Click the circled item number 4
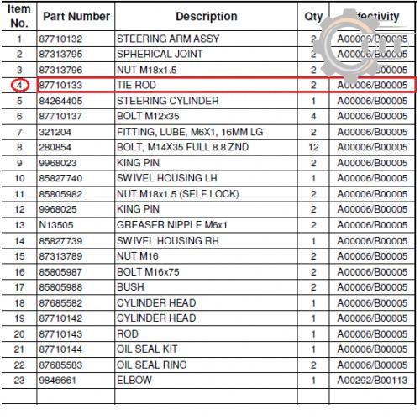 (19, 85)
